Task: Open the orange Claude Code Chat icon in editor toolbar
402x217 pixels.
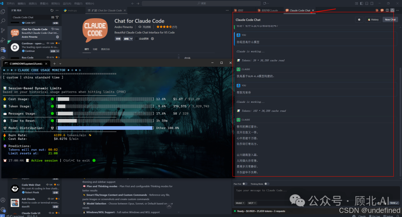Action: pyautogui.click(x=382, y=10)
